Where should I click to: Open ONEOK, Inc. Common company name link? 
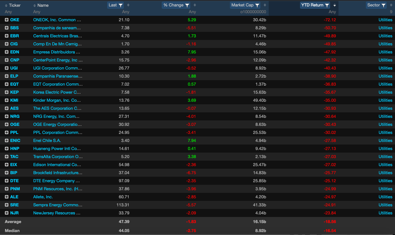tap(57, 20)
